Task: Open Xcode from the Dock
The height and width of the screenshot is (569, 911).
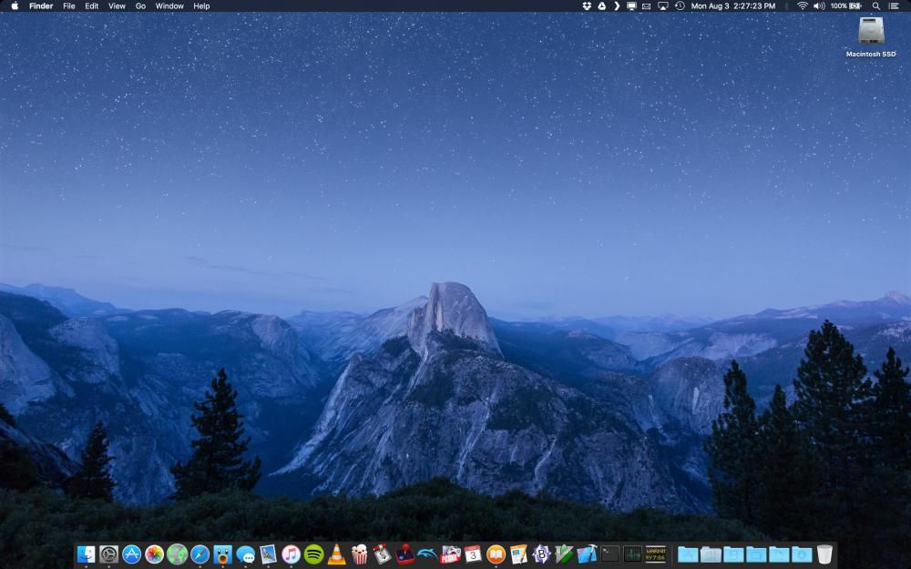Action: (x=587, y=554)
